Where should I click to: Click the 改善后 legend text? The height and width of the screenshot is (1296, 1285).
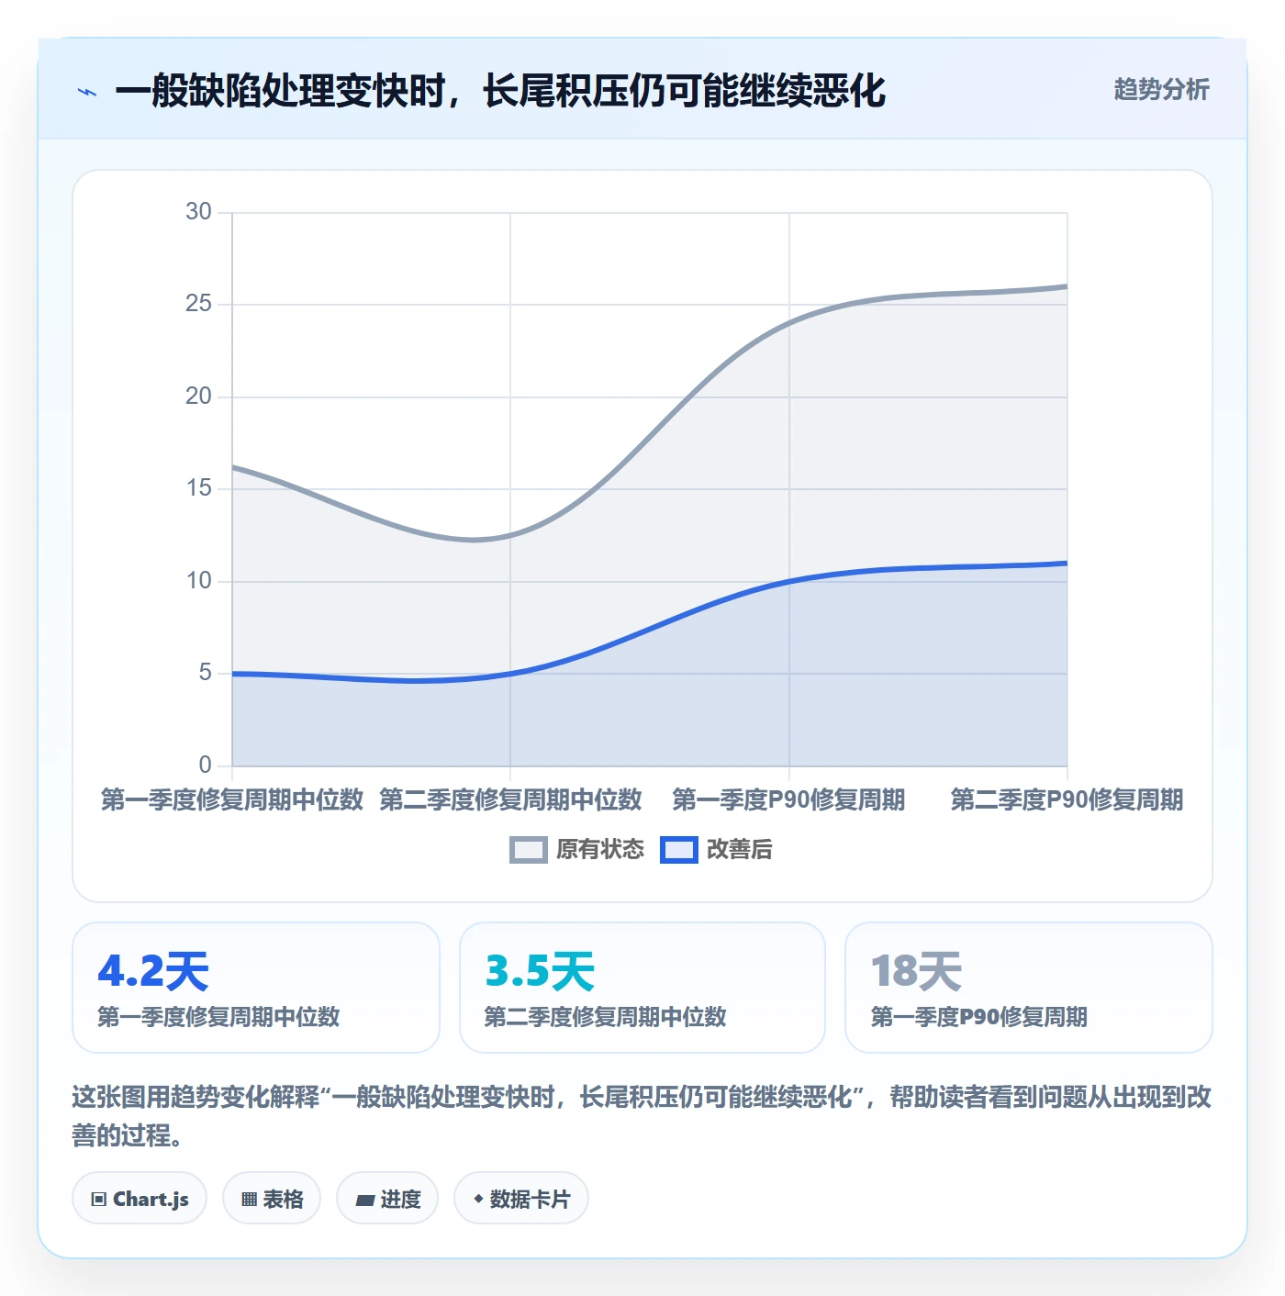pyautogui.click(x=739, y=850)
